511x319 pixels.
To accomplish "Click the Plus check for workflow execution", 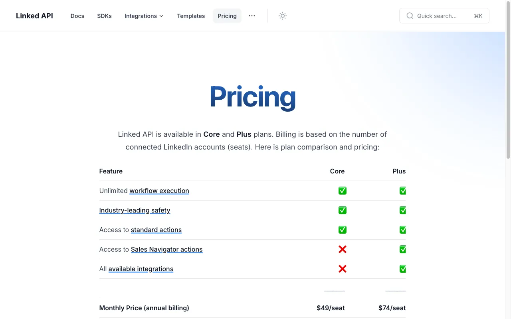I will (402, 191).
